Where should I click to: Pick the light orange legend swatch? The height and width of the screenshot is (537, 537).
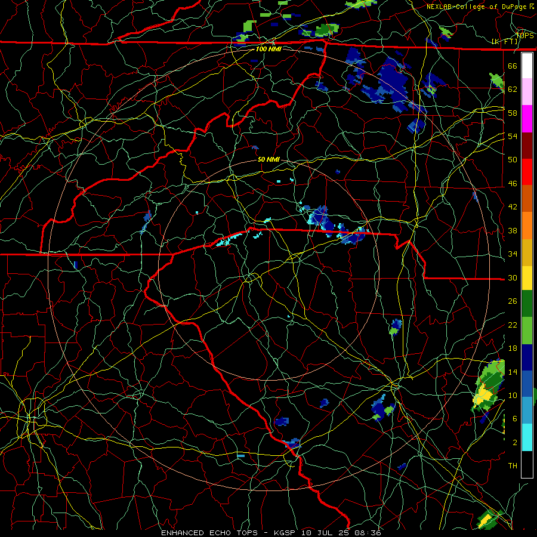coord(527,226)
